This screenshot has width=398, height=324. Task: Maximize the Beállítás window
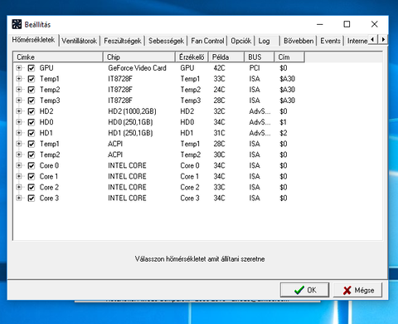(347, 24)
